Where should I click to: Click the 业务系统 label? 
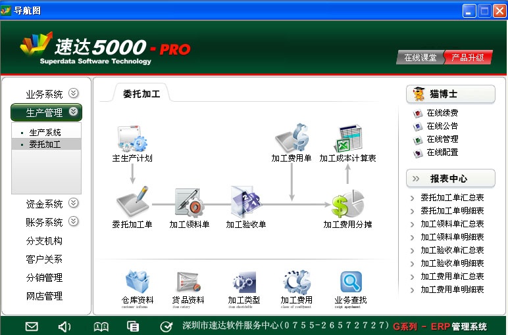(44, 94)
